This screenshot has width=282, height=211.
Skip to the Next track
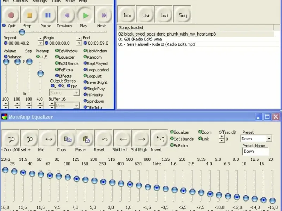104,15
